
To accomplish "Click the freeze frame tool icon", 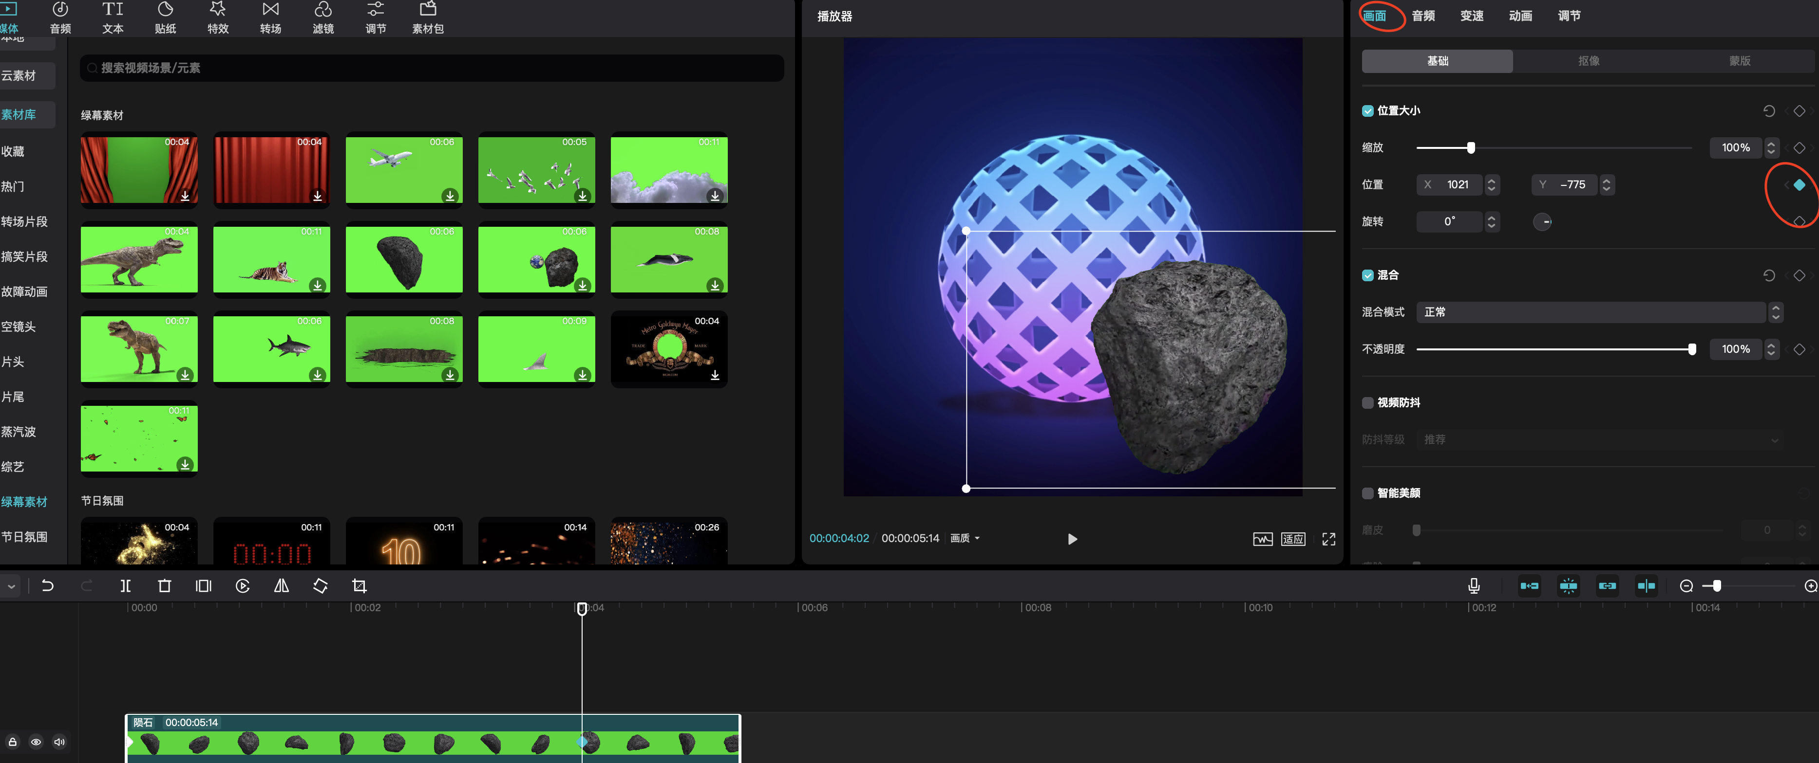I will coord(203,585).
